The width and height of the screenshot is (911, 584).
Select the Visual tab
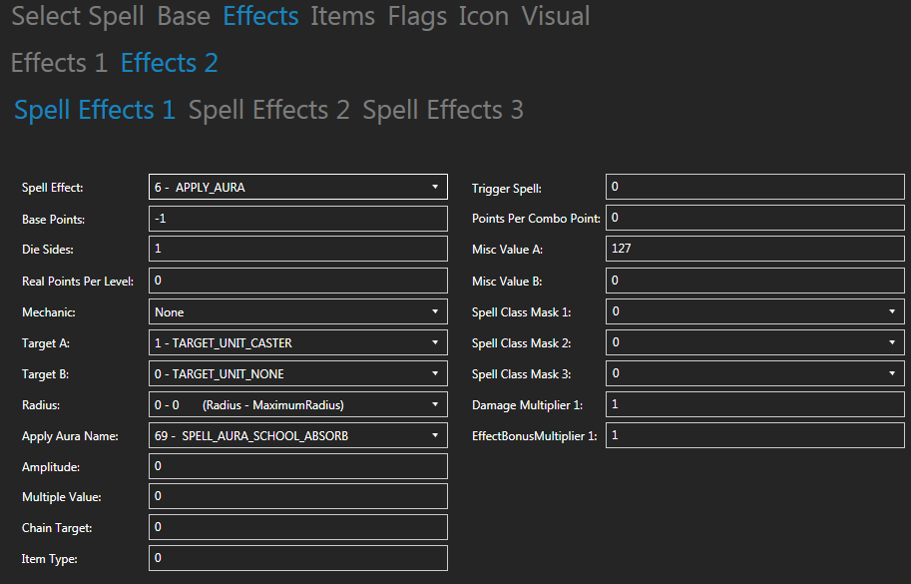[x=556, y=16]
